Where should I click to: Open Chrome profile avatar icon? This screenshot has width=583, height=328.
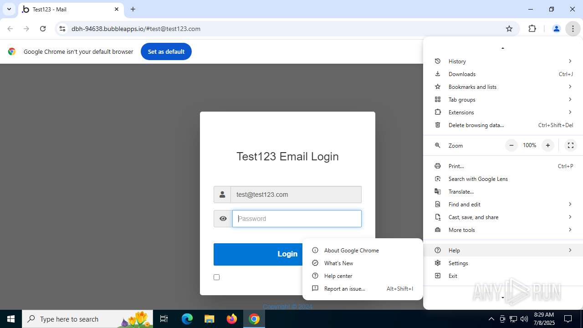point(556,29)
